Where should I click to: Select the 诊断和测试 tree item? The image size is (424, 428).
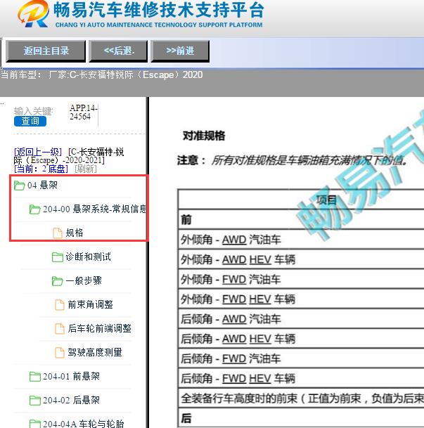(x=88, y=257)
